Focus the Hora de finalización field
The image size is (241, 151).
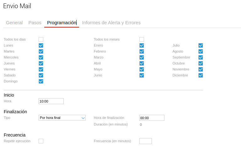[152, 118]
